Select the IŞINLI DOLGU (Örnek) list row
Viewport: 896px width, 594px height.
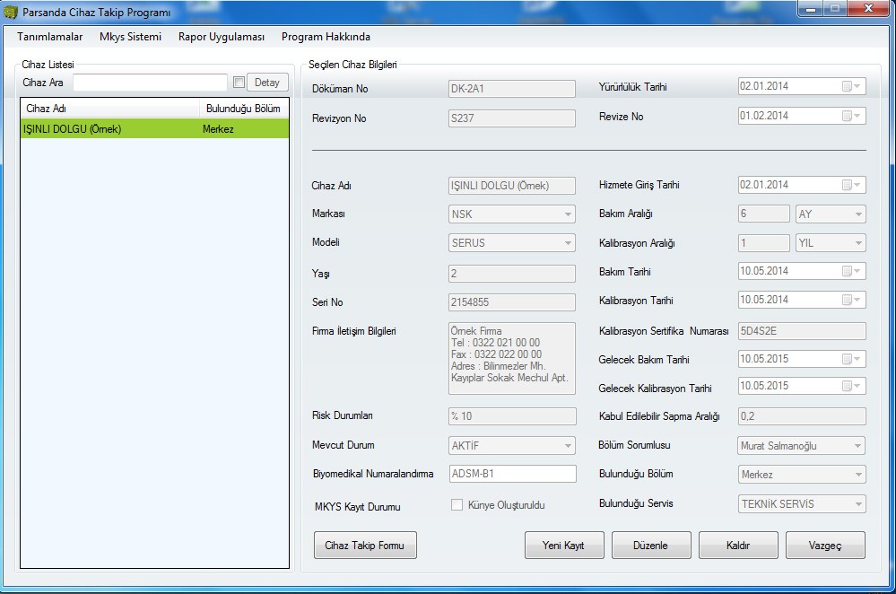click(x=155, y=128)
